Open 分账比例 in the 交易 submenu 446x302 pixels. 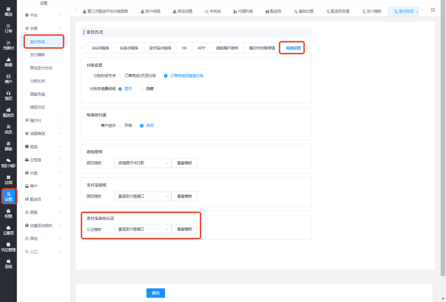[x=37, y=81]
